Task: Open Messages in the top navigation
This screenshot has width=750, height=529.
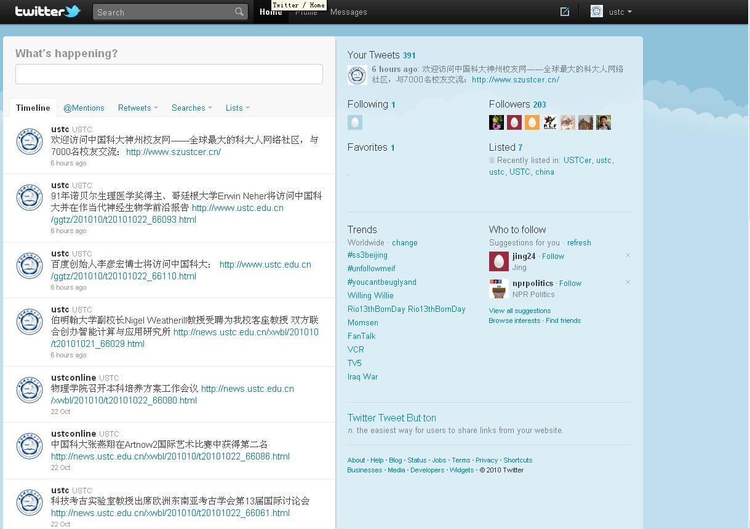Action: tap(348, 12)
